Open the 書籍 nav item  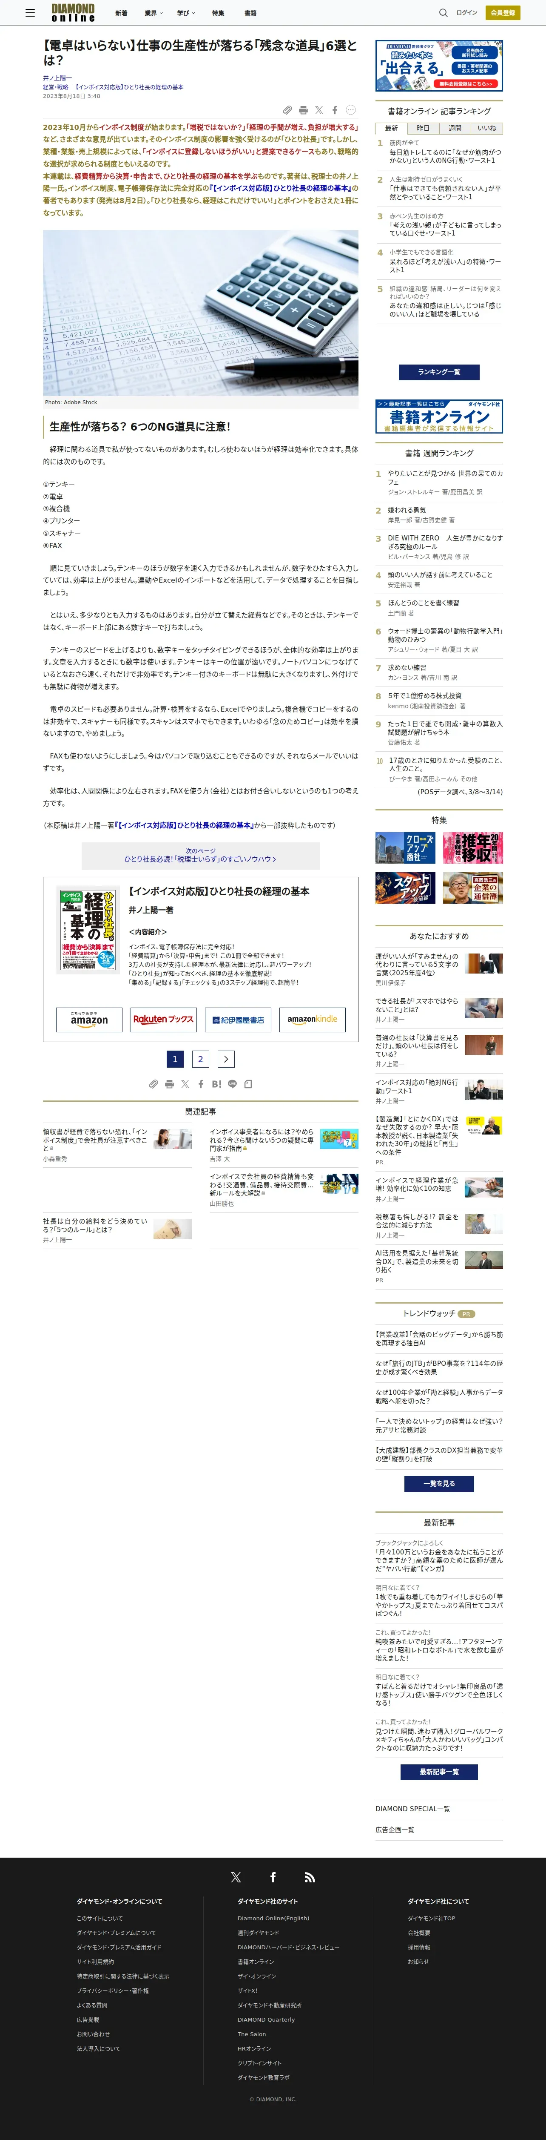point(250,13)
